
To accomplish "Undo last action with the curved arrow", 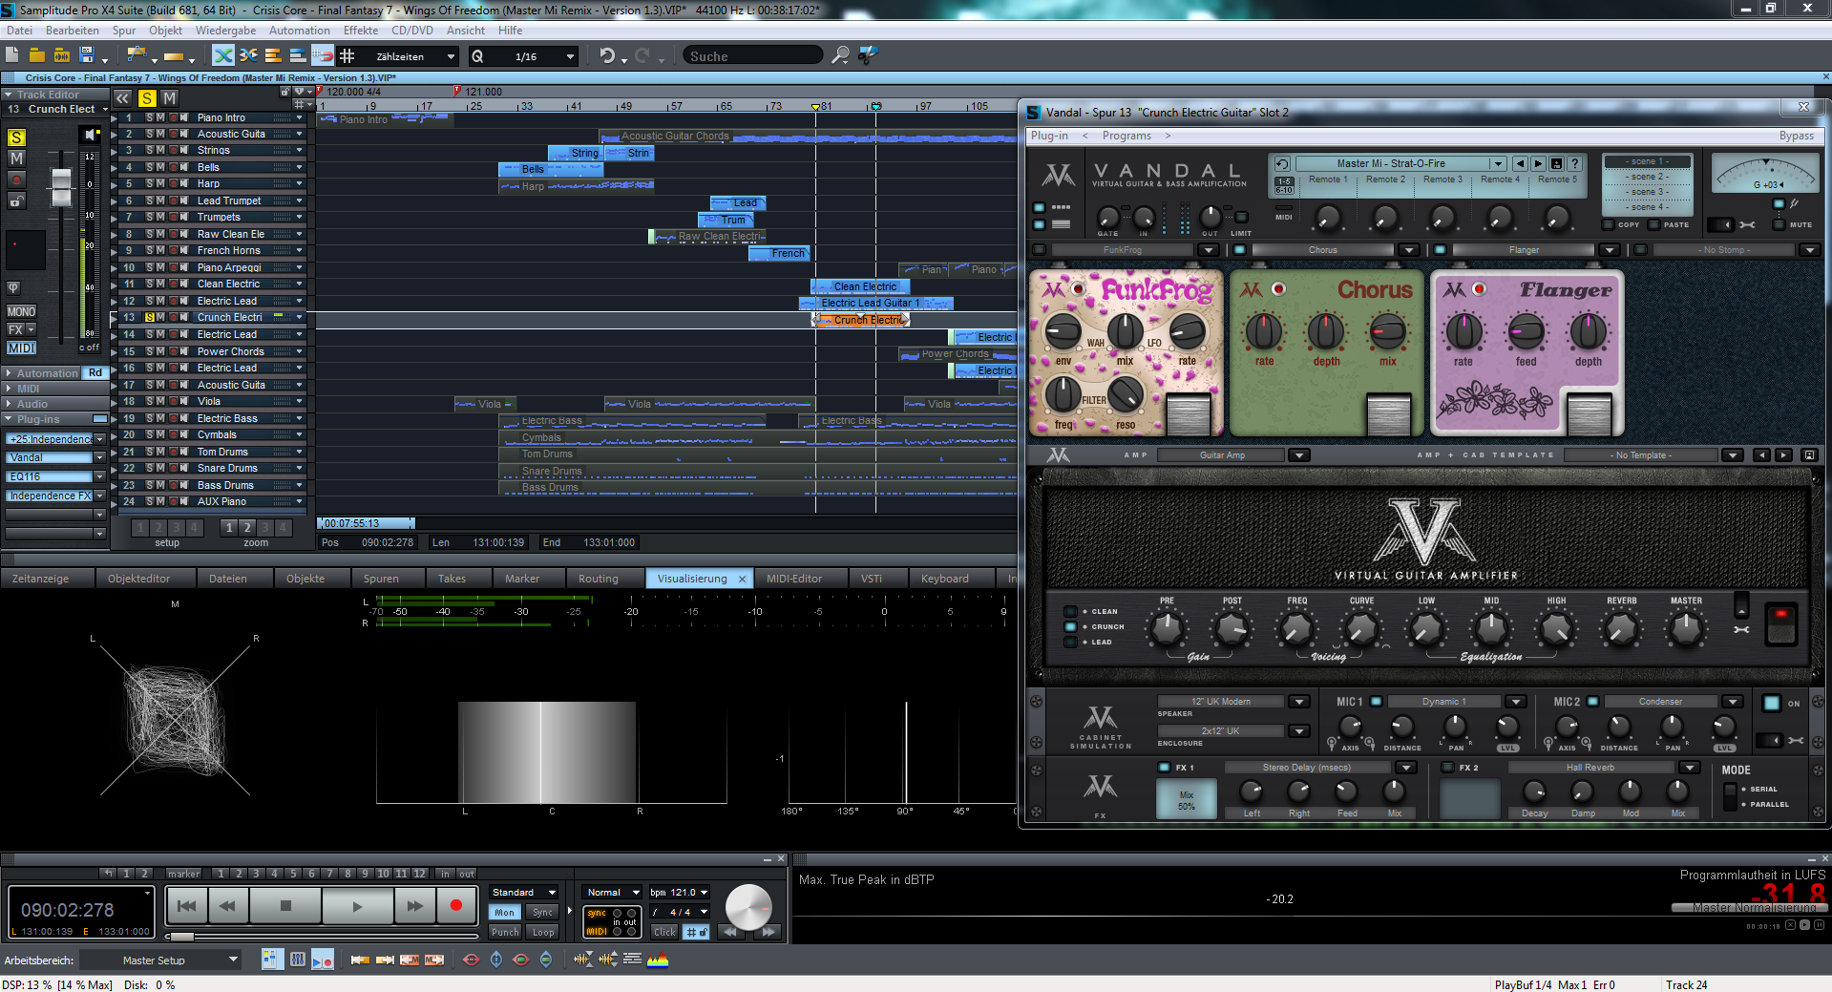I will point(607,55).
